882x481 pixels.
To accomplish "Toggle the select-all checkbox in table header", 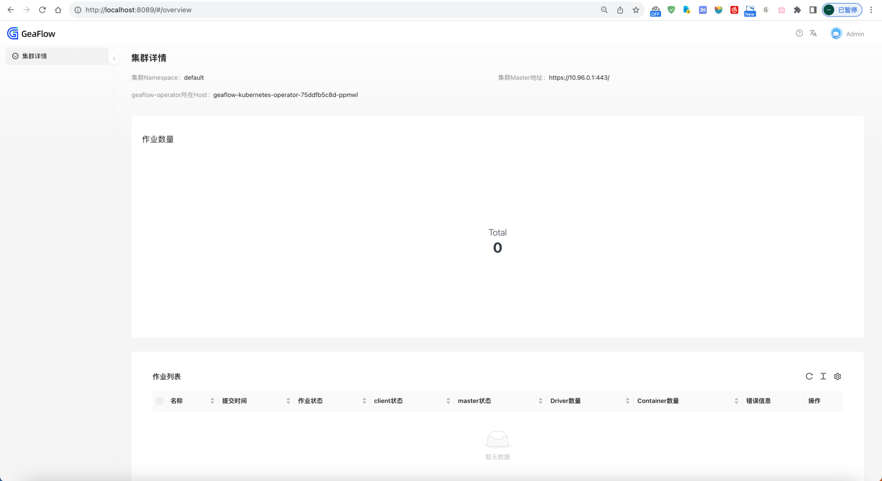I will click(x=160, y=401).
